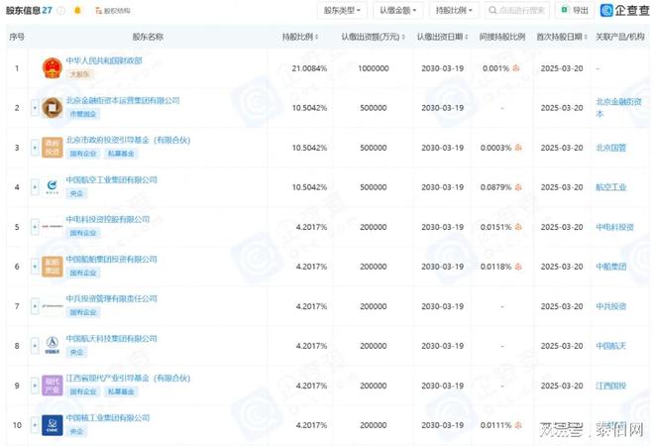The image size is (654, 446).
Task: Open related institution 中兵投资
Action: pos(611,306)
